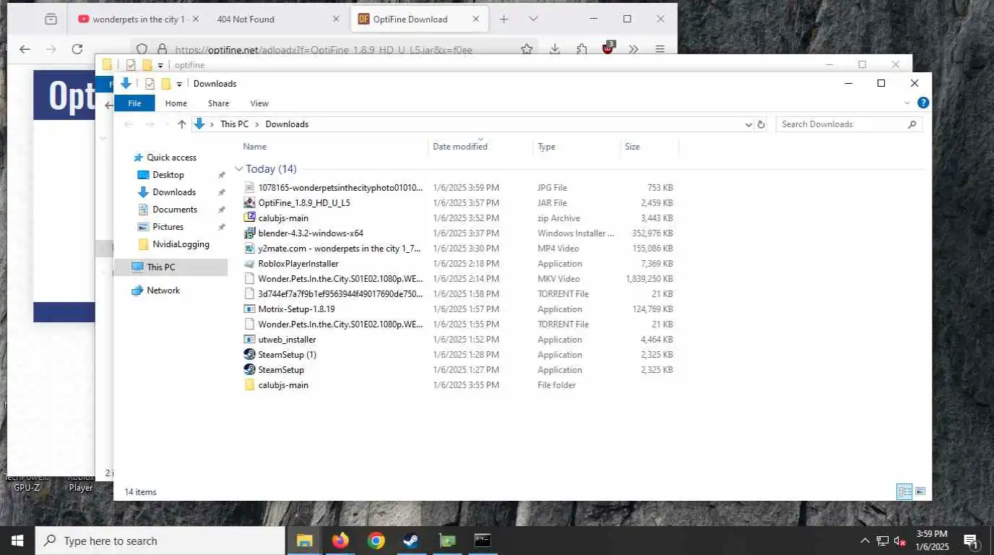Open the Windows Start menu
This screenshot has height=555, width=994.
point(17,541)
